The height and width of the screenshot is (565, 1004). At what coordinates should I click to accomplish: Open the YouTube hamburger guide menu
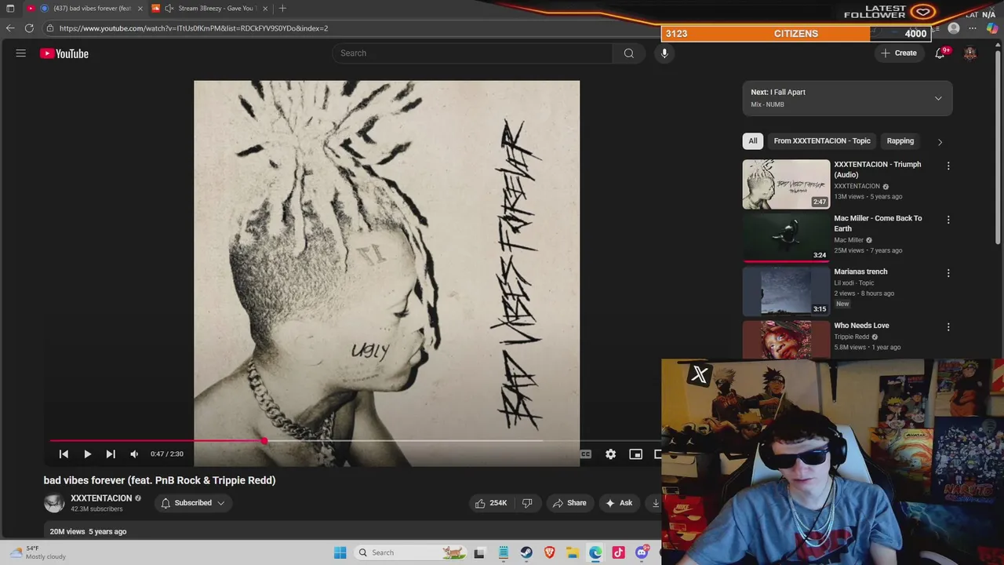point(21,53)
